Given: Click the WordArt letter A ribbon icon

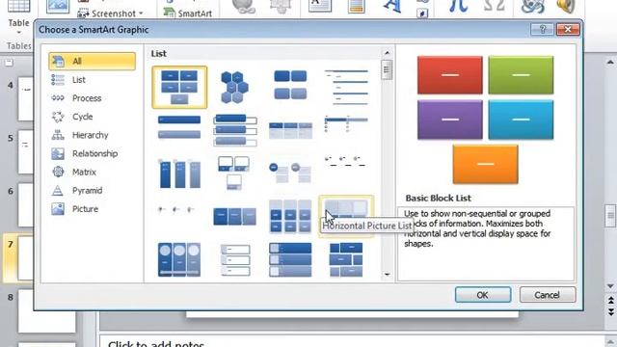Looking at the screenshot, I should (x=392, y=8).
